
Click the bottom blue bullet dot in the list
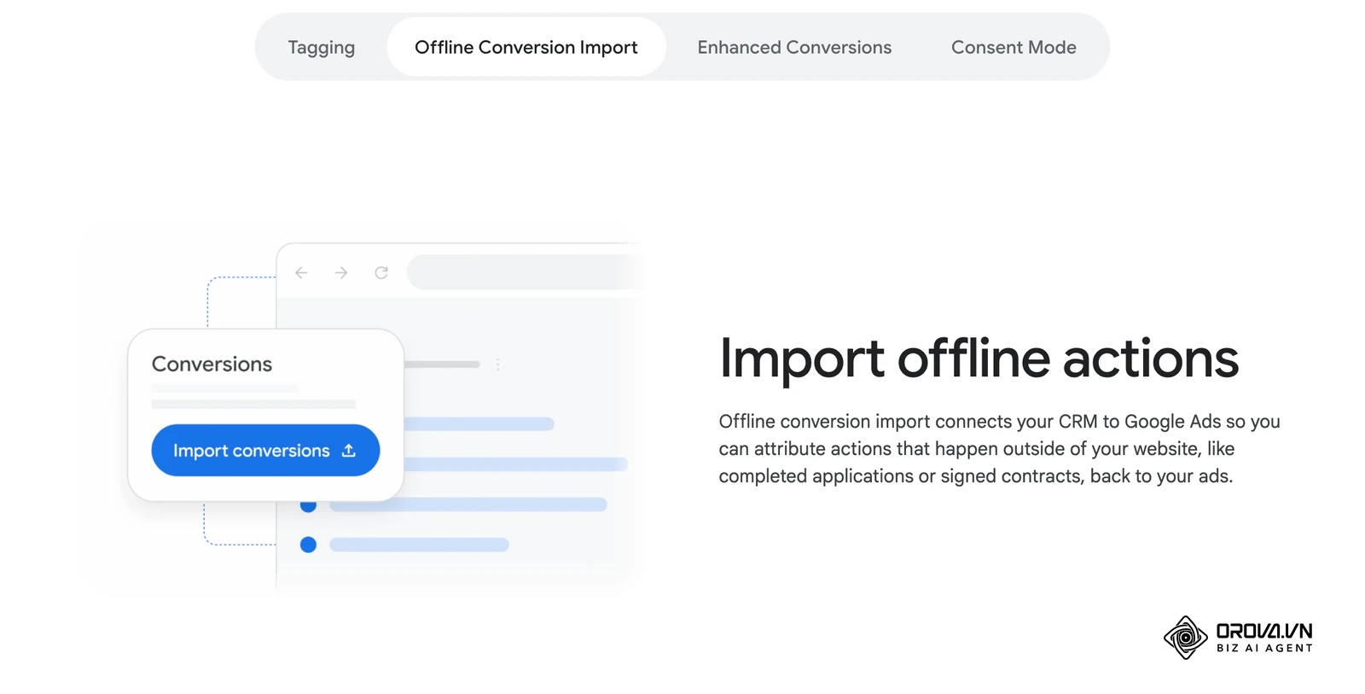309,545
